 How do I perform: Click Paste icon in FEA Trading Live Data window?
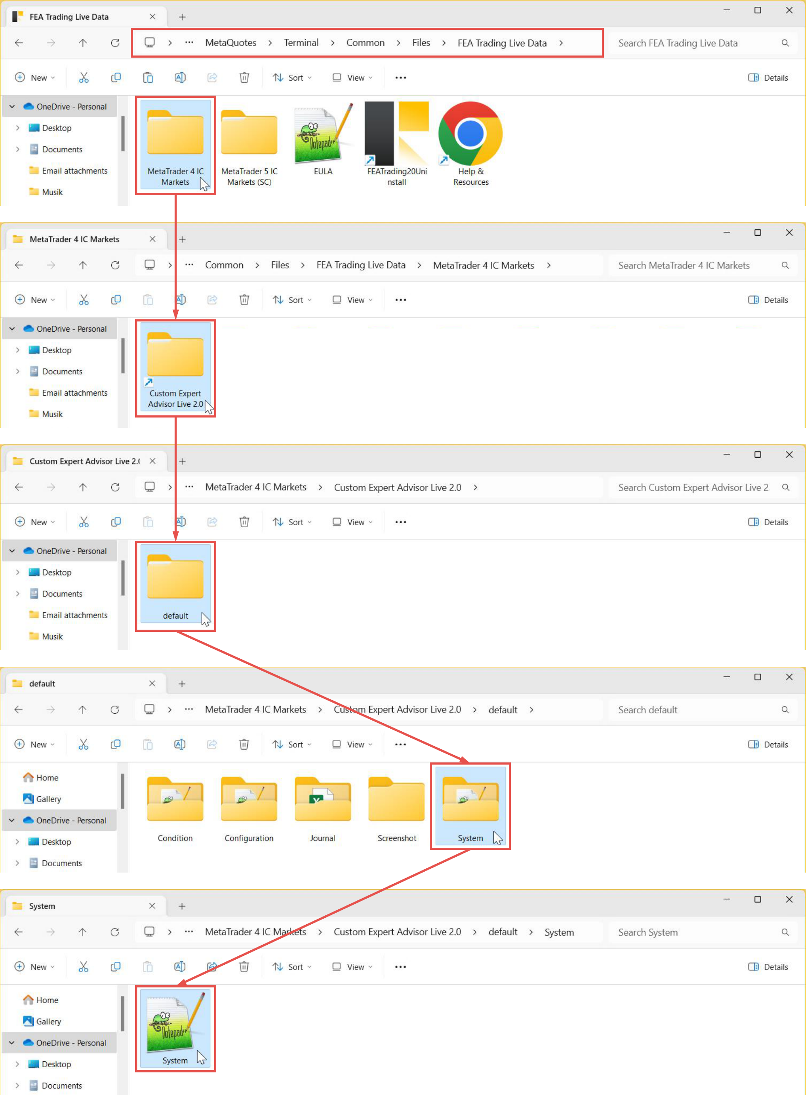(148, 78)
